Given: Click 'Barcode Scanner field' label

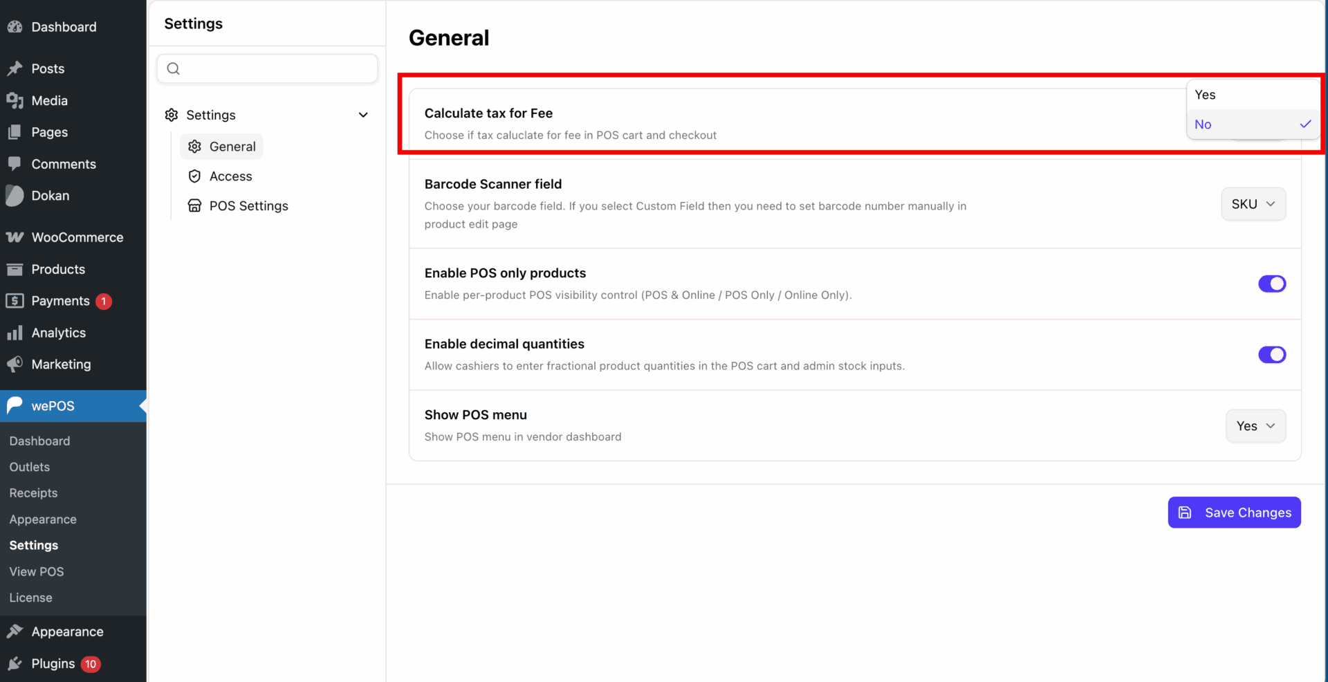Looking at the screenshot, I should [493, 184].
